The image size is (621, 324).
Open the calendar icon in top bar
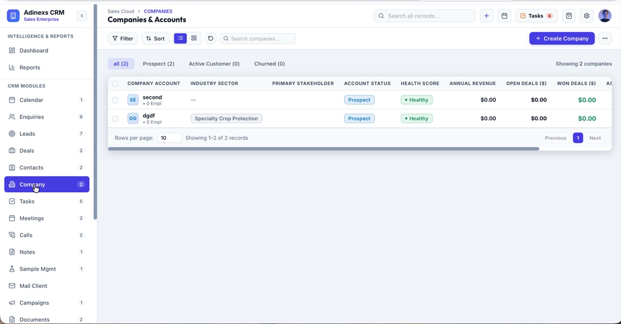click(x=504, y=16)
